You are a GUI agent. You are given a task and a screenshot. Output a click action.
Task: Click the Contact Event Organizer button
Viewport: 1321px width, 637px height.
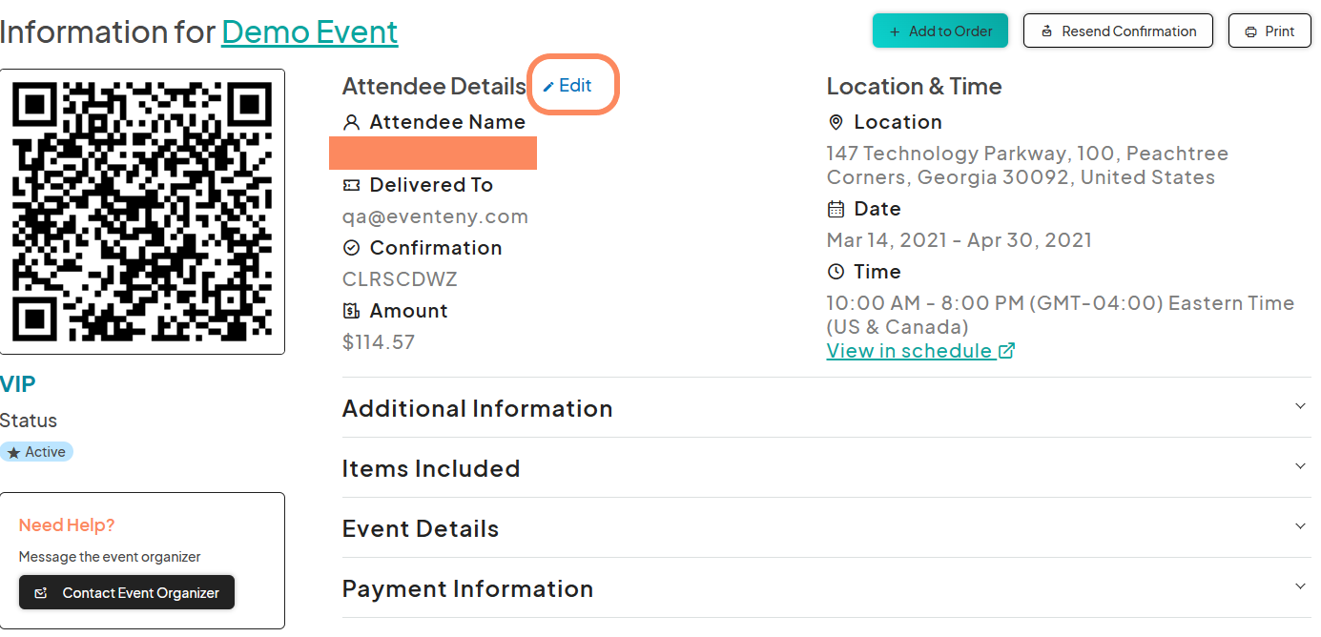coord(127,593)
